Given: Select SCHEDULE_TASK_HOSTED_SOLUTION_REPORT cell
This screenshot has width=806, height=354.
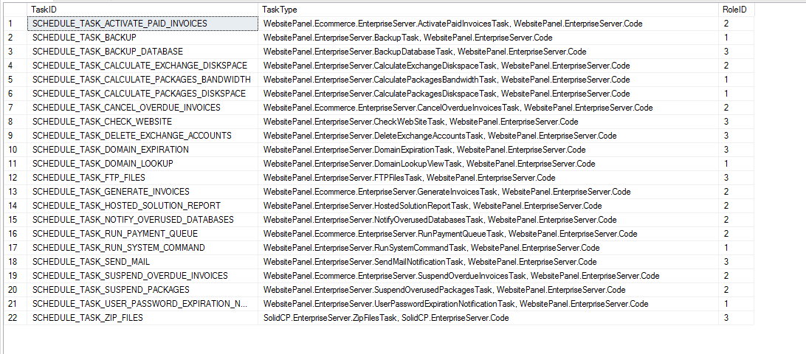Looking at the screenshot, I should 142,206.
